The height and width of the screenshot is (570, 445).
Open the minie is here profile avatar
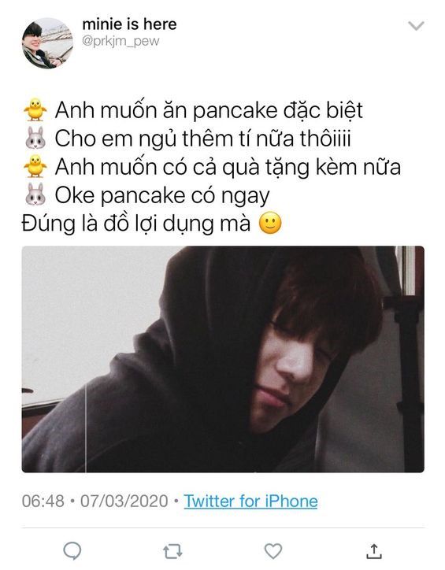[47, 43]
